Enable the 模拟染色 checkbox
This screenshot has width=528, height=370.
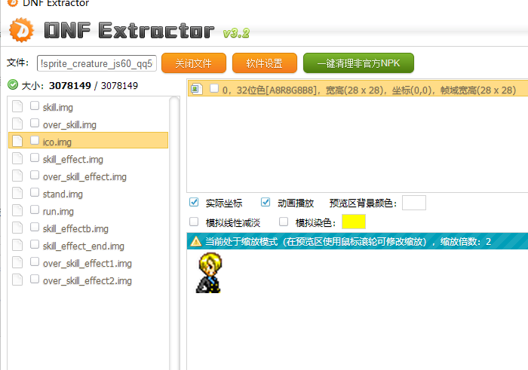pyautogui.click(x=284, y=222)
